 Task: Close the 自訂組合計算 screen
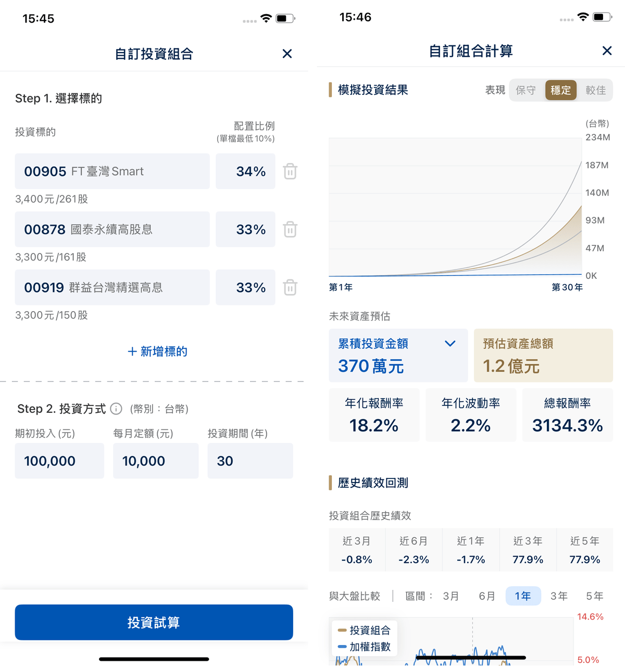coord(607,51)
